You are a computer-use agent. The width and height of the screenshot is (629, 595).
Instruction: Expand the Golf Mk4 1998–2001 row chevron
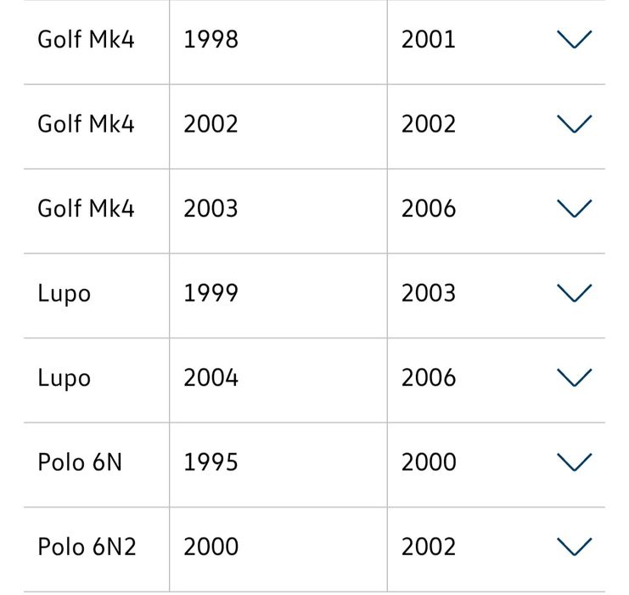point(574,39)
